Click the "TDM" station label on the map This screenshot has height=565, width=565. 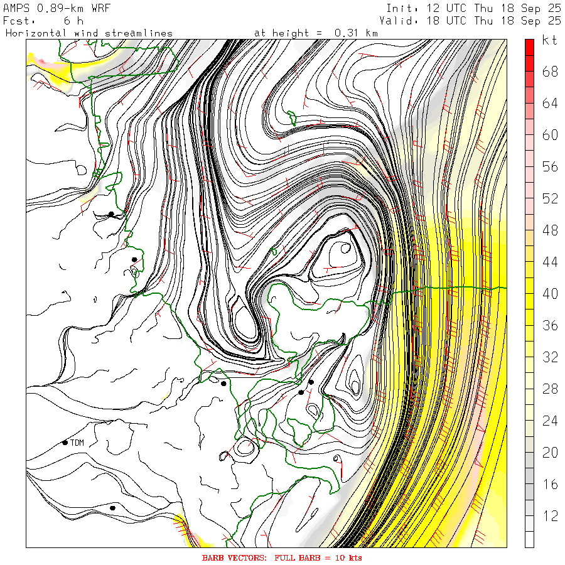tap(77, 443)
